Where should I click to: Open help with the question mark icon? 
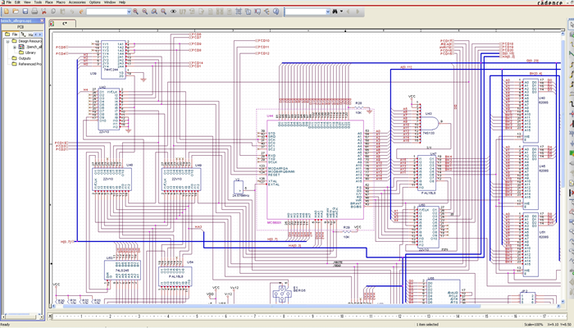coord(276,11)
